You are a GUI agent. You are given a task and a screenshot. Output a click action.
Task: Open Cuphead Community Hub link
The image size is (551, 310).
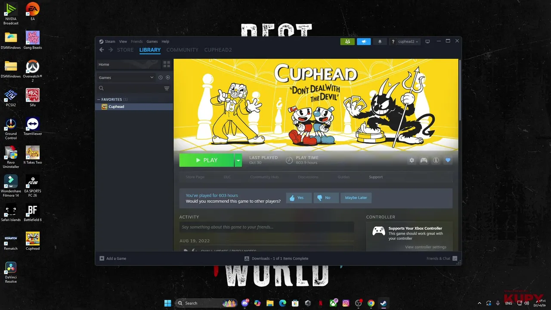click(x=264, y=177)
